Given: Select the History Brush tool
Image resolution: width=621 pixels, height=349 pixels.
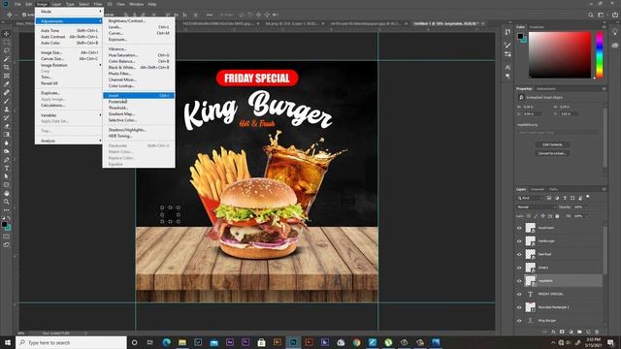Looking at the screenshot, I should (x=7, y=117).
